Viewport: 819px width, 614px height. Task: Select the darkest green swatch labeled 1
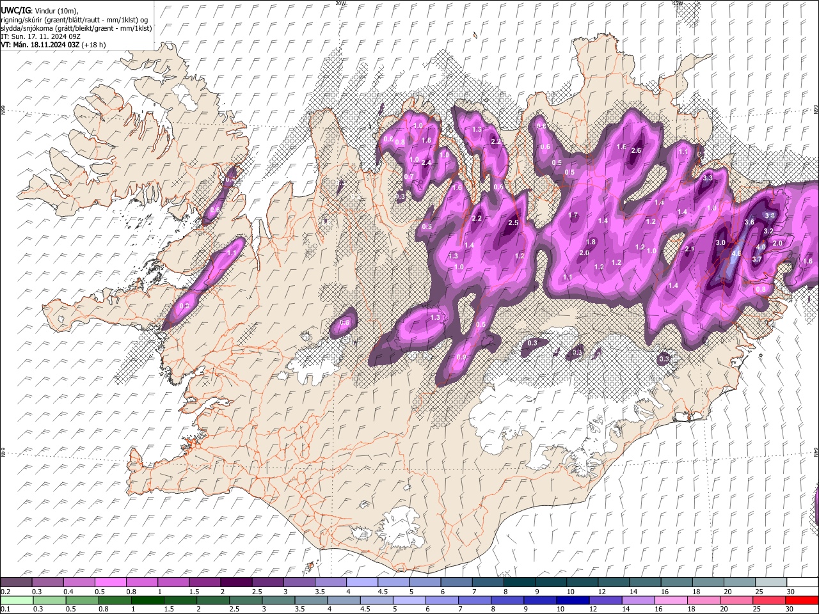click(x=148, y=600)
